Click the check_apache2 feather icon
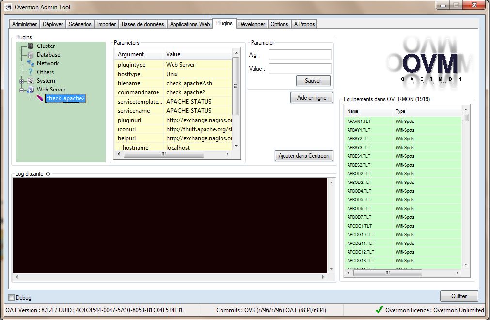The width and height of the screenshot is (490, 320). click(40, 98)
